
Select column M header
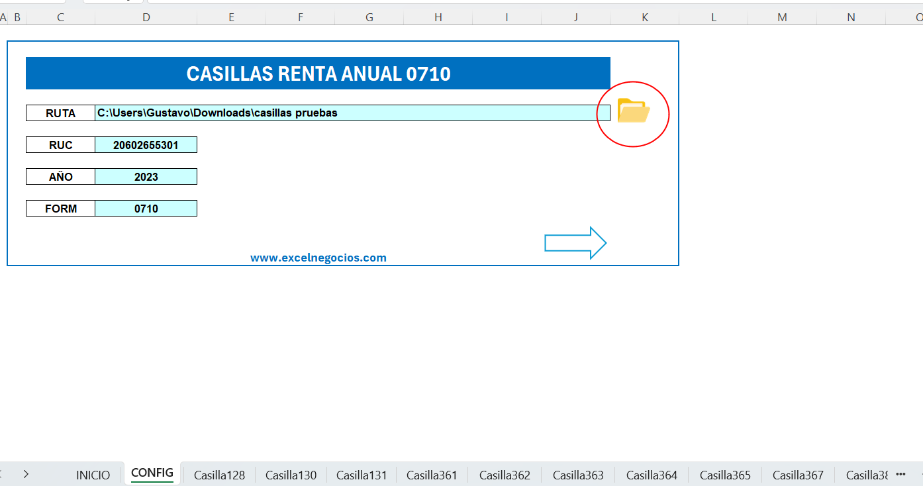pyautogui.click(x=783, y=17)
